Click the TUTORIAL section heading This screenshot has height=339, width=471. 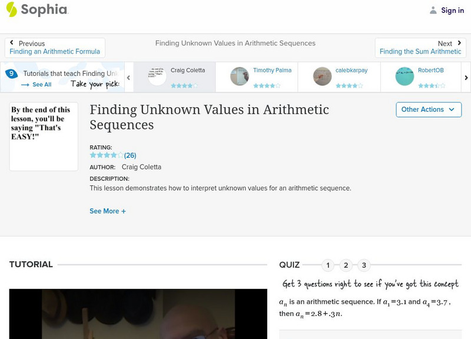click(31, 264)
